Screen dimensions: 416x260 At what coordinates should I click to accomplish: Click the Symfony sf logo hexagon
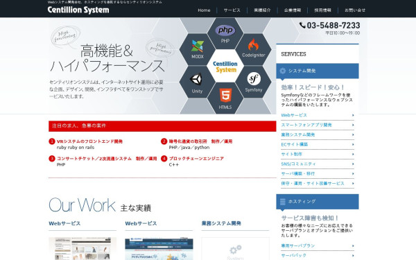tap(254, 82)
